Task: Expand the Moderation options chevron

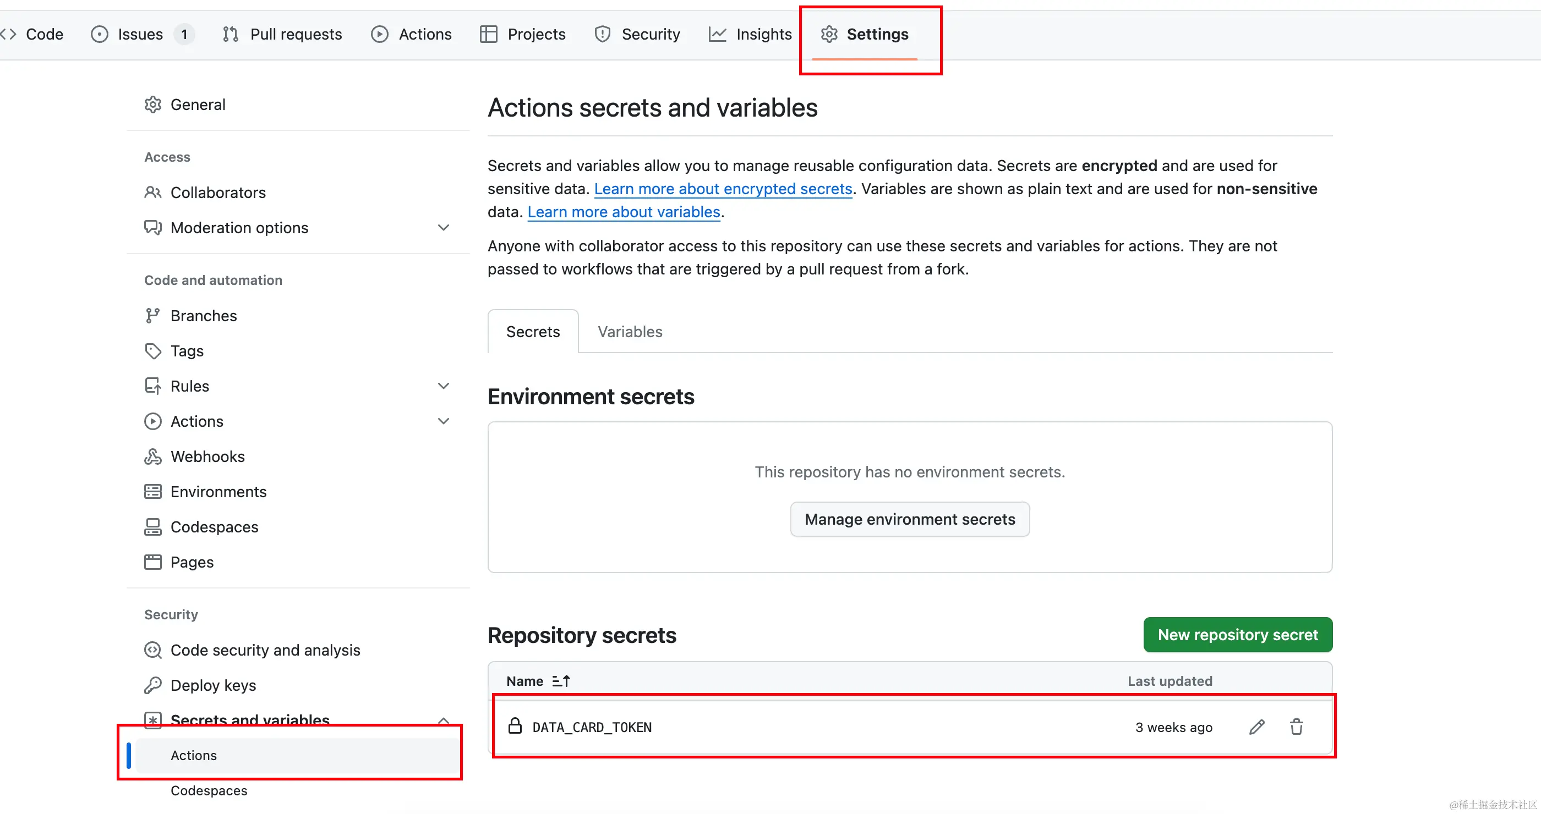Action: click(443, 228)
